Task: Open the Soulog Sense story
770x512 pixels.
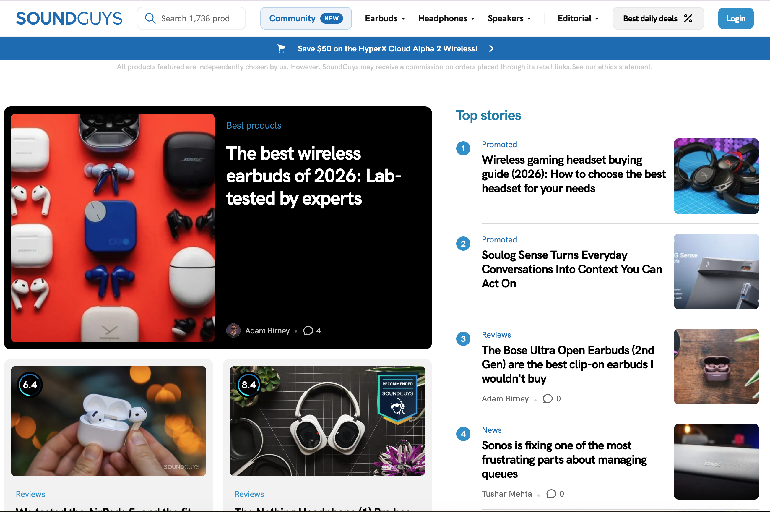Action: point(571,269)
